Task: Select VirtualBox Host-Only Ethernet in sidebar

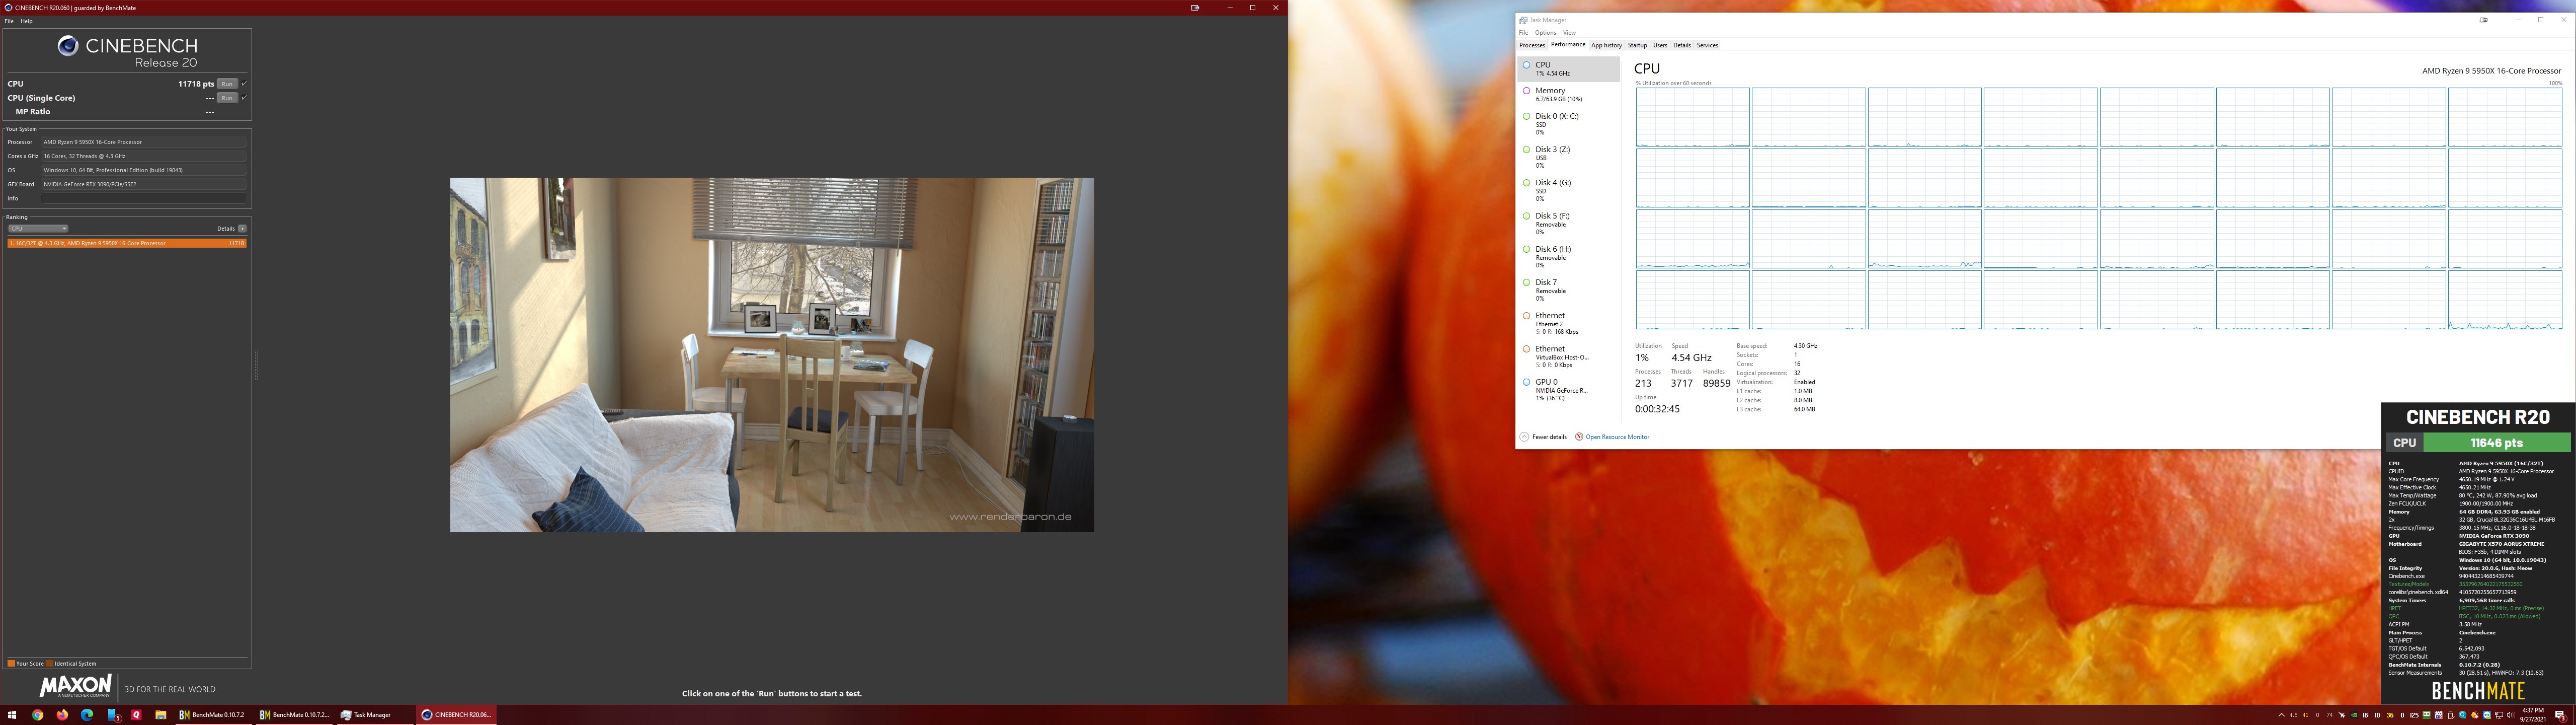Action: pos(1568,355)
